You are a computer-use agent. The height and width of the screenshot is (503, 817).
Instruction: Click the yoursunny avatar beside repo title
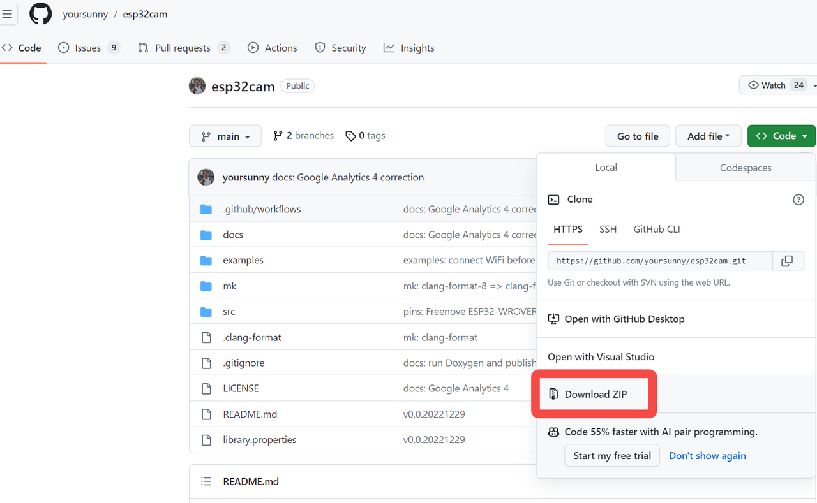coord(197,86)
